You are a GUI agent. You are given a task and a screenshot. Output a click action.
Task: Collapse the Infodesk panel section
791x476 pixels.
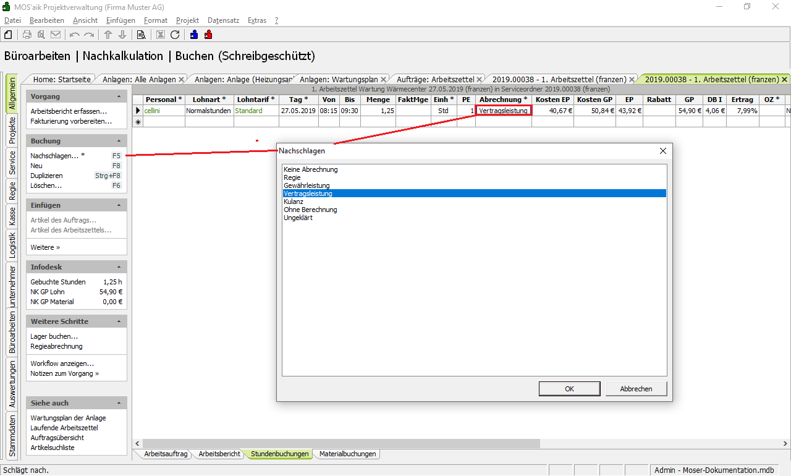tap(119, 268)
